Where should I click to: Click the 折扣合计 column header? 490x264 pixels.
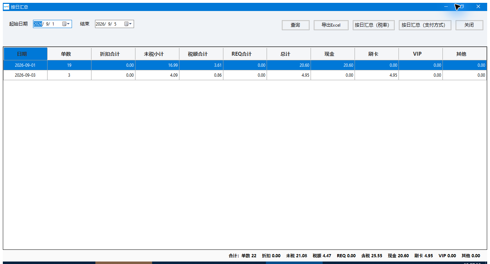(113, 54)
